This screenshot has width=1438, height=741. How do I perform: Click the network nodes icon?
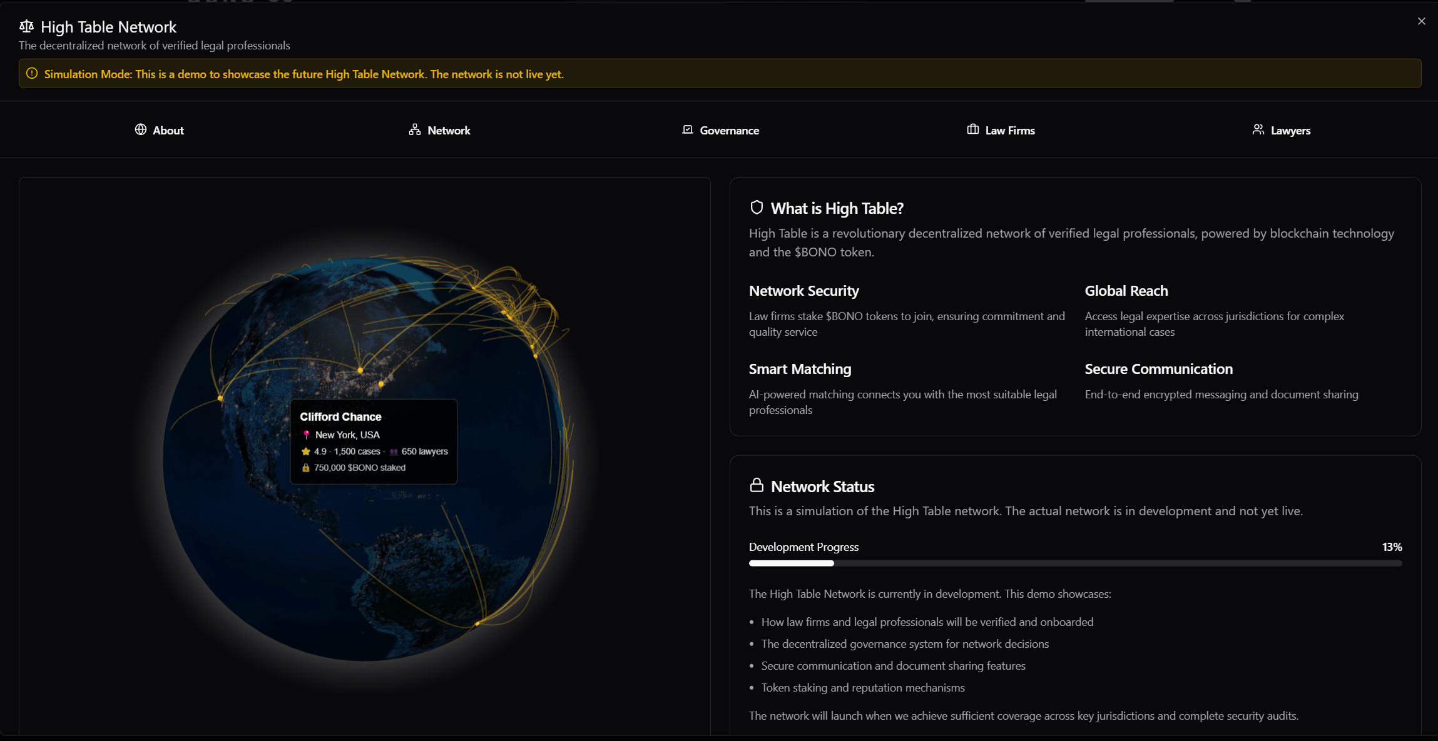415,129
